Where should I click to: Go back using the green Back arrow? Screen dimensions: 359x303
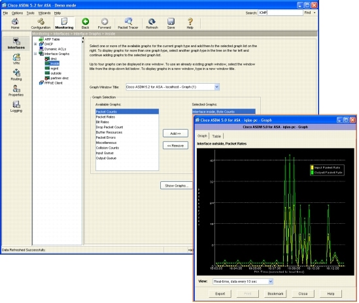coord(86,24)
